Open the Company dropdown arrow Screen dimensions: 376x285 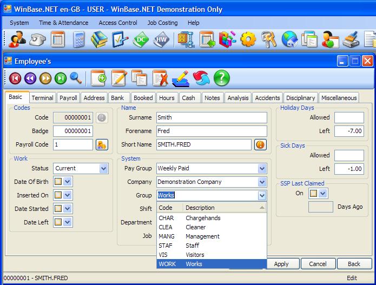pyautogui.click(x=262, y=182)
